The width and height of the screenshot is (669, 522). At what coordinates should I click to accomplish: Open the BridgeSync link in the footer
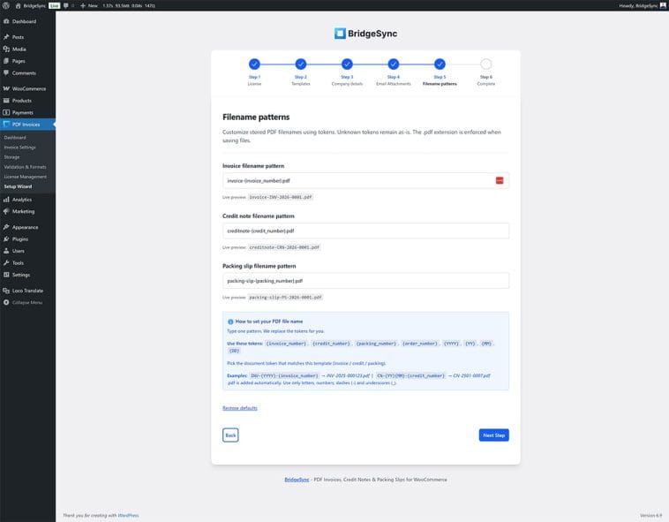(297, 480)
